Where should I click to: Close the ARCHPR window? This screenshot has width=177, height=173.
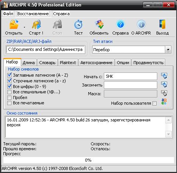point(169,5)
